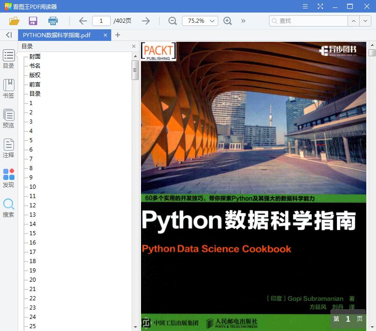Go to next page arrow
The width and height of the screenshot is (376, 331).
coord(146,21)
